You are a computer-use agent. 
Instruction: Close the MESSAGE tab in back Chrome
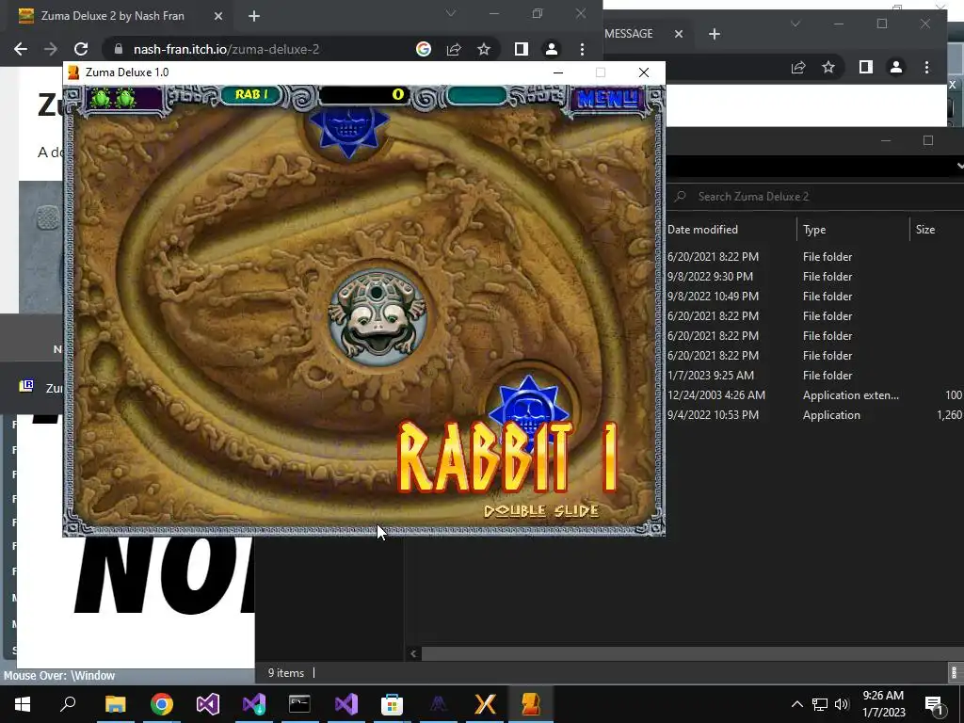point(679,34)
